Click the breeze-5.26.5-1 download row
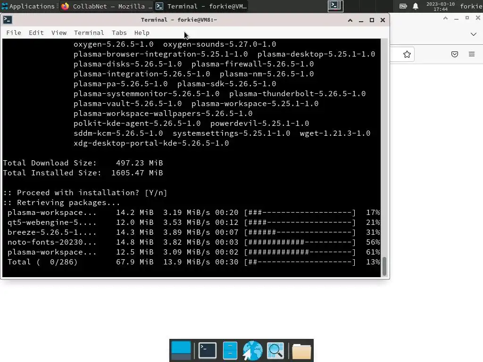Screen dimensions: 483x362 click(x=193, y=232)
